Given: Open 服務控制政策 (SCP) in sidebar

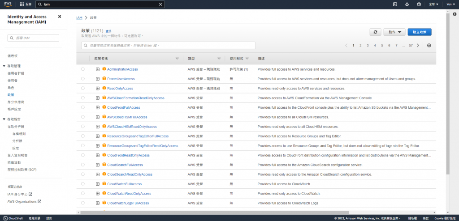Looking at the screenshot, I should (22, 170).
